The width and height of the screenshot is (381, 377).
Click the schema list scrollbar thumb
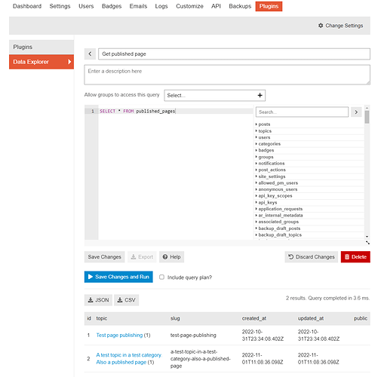367,117
